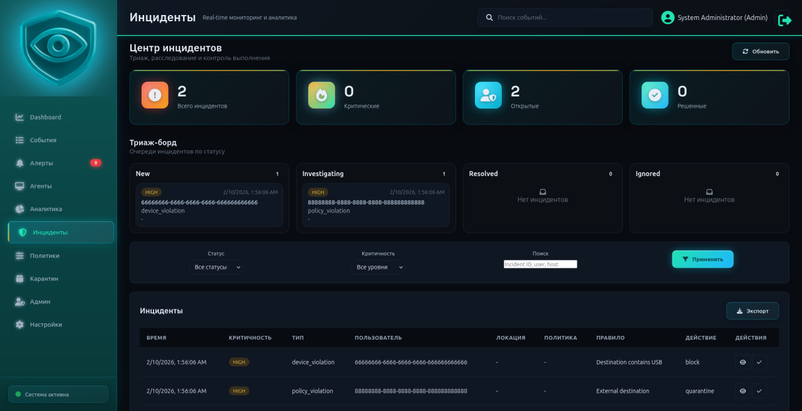The height and width of the screenshot is (411, 802).
Task: Click the green Система активна indicator dot
Action: 18,394
